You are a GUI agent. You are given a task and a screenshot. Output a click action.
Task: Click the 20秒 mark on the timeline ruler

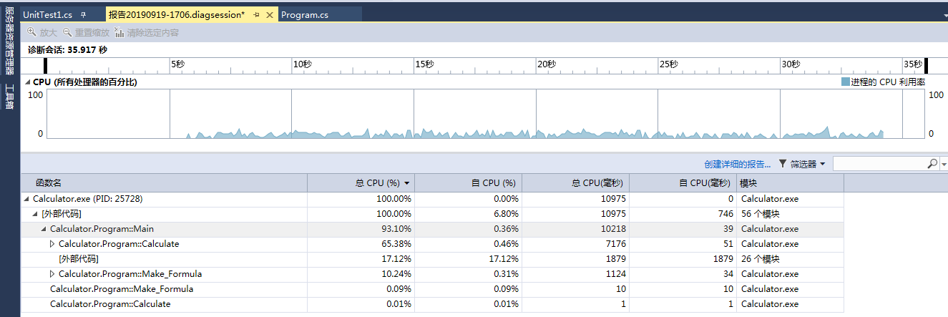click(x=547, y=64)
